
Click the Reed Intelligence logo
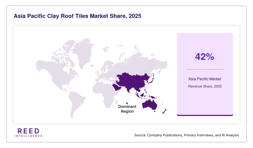pos(28,133)
